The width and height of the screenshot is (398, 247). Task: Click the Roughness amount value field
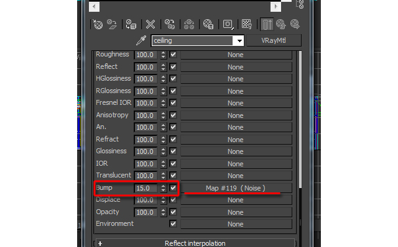(x=146, y=55)
